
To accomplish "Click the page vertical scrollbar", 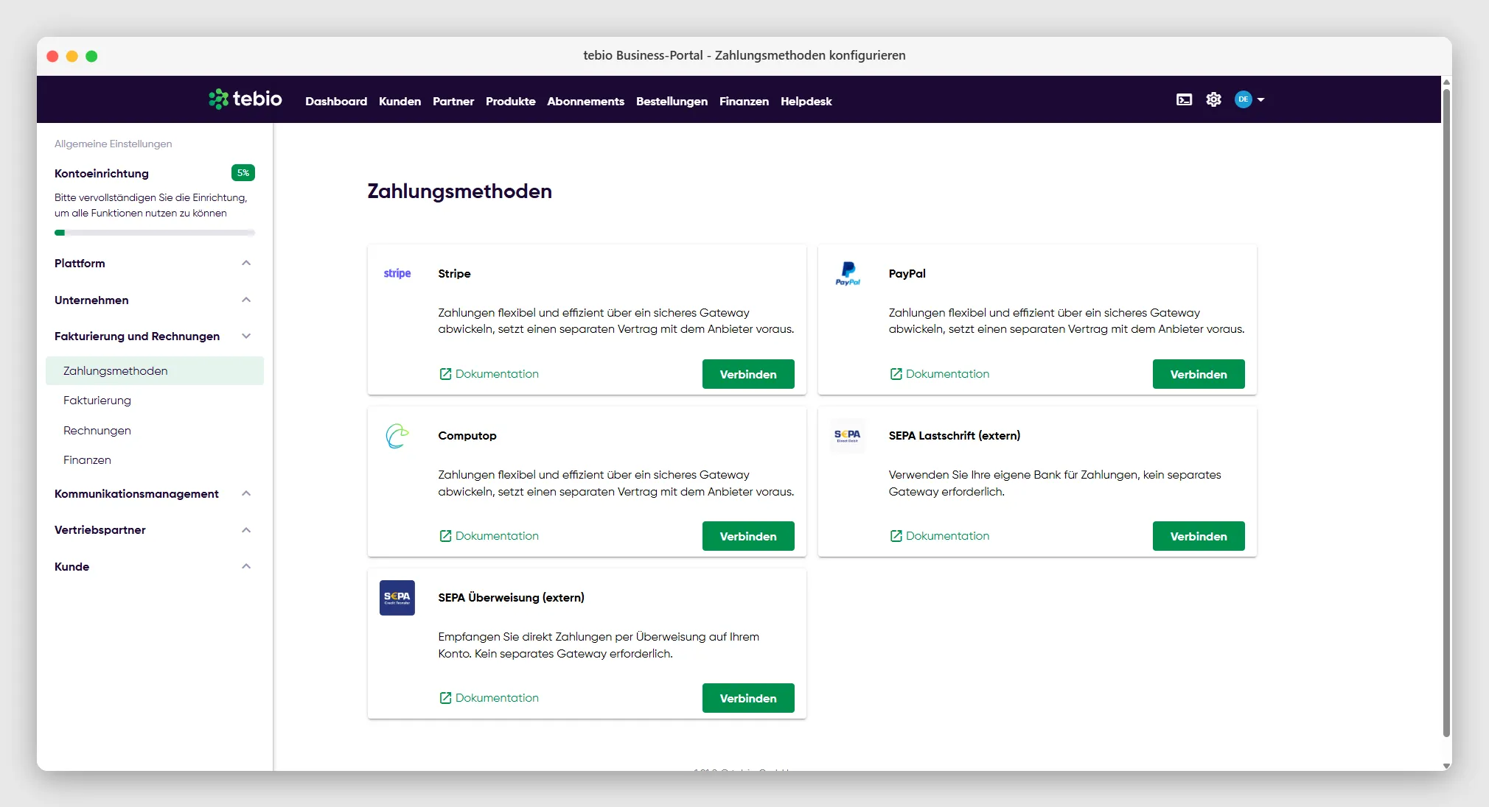I will point(1446,412).
